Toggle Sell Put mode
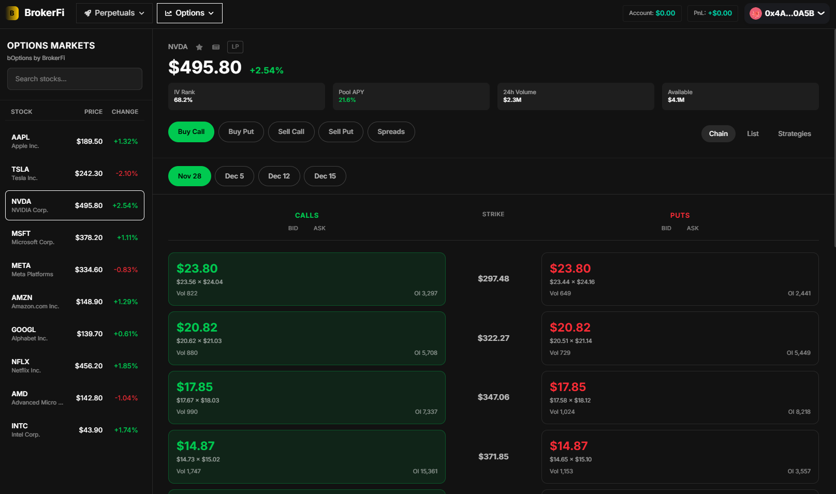 click(x=341, y=132)
